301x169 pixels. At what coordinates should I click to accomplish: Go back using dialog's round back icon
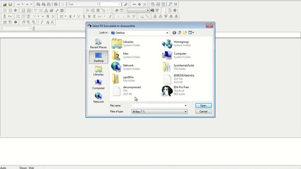pos(174,33)
